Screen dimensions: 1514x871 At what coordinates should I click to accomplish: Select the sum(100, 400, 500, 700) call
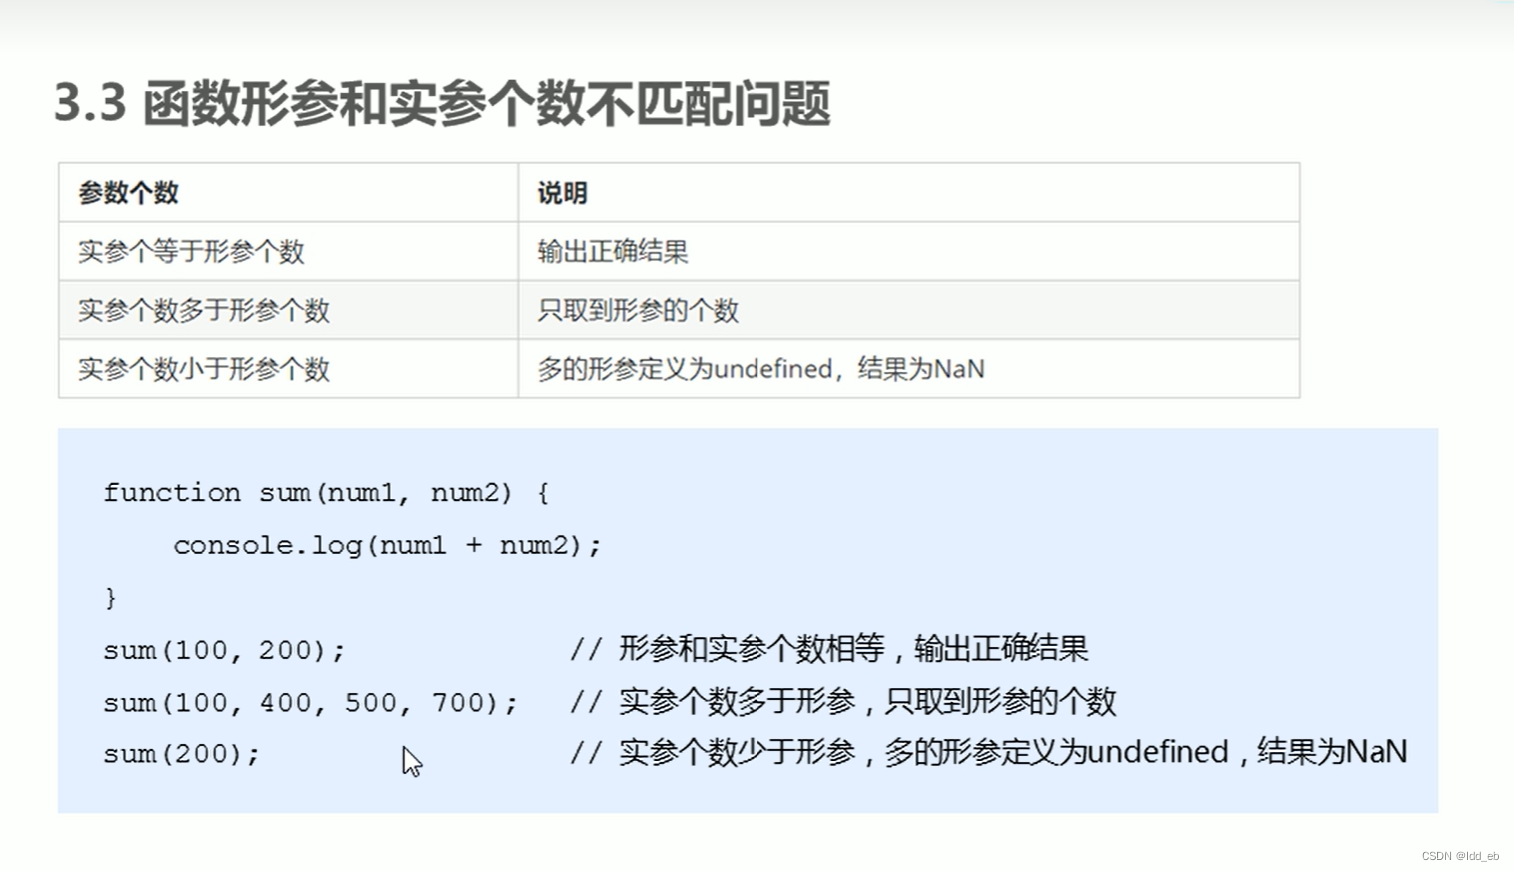[x=310, y=703]
